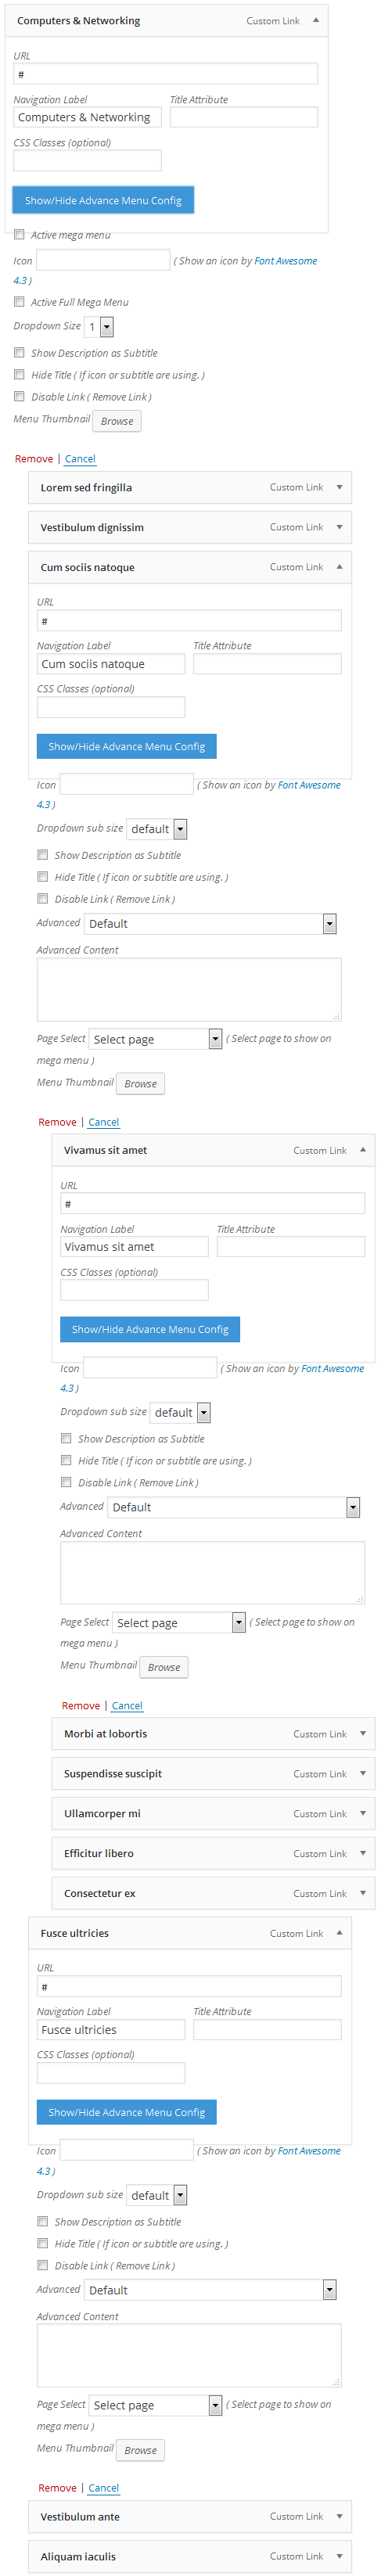Image resolution: width=381 pixels, height=2576 pixels.
Task: Click Show/Hide Advance Menu Config for Computers & Networking
Action: tap(103, 200)
